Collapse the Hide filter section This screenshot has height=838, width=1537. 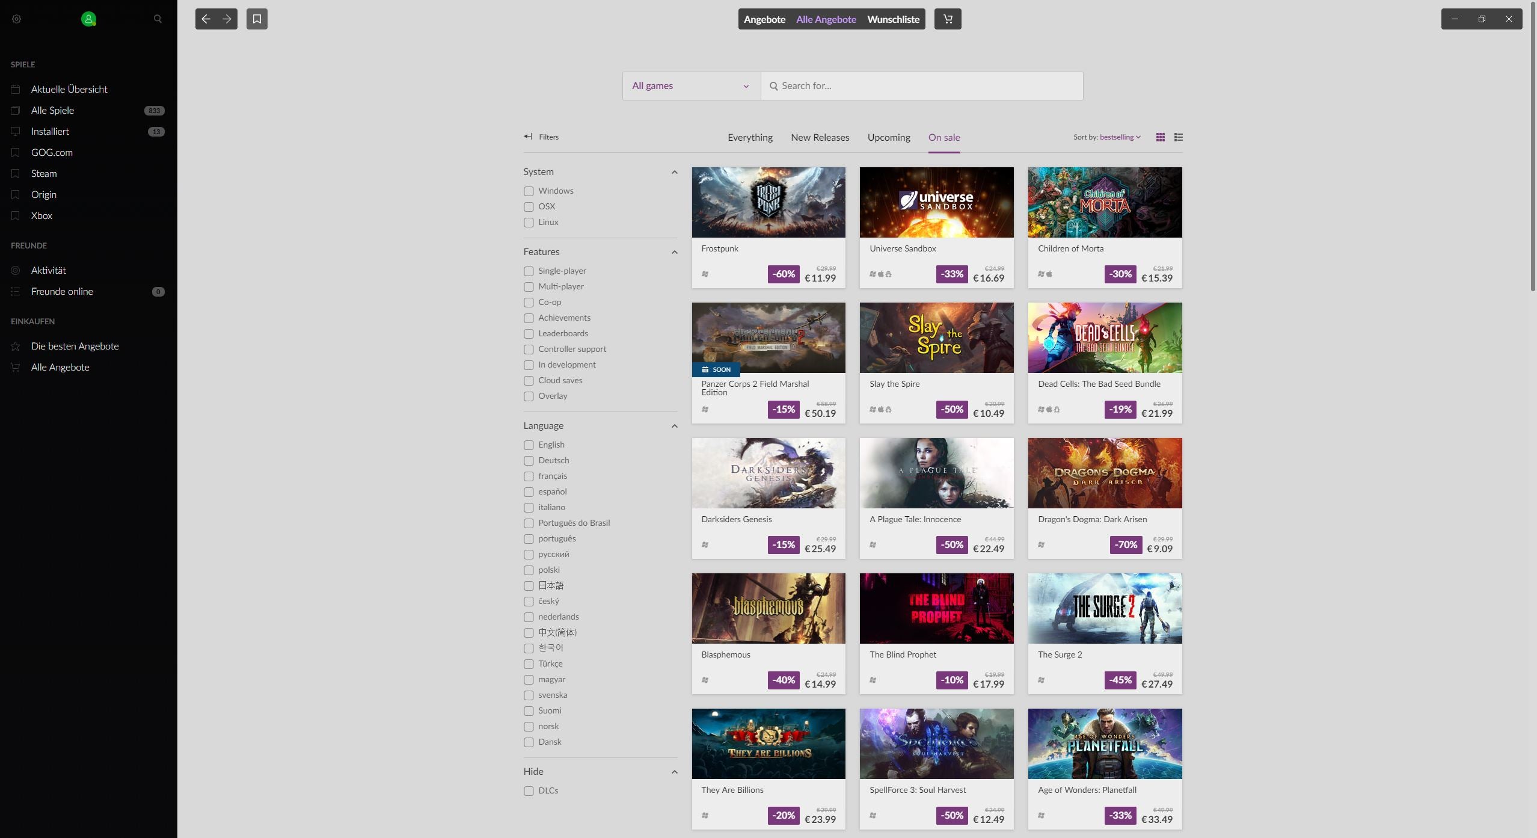point(674,772)
